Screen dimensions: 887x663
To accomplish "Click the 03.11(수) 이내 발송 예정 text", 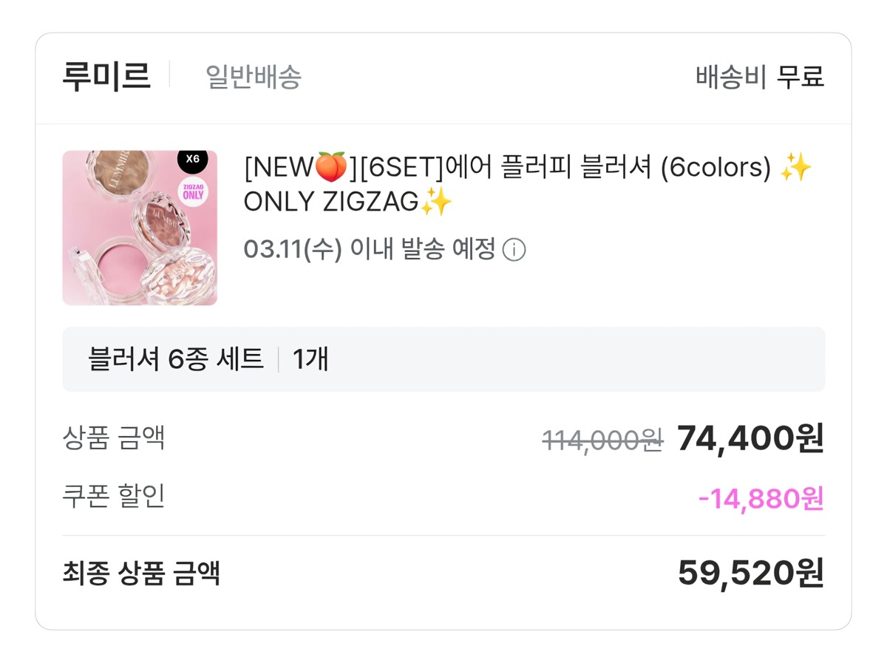I will click(x=370, y=250).
